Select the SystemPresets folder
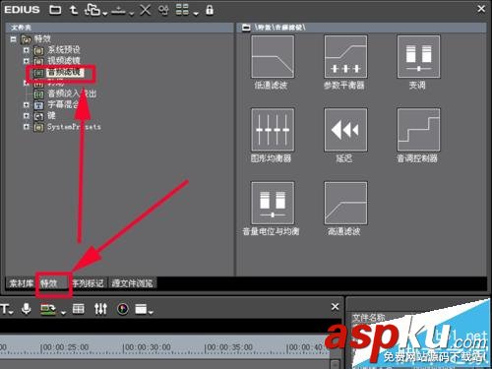 (74, 127)
